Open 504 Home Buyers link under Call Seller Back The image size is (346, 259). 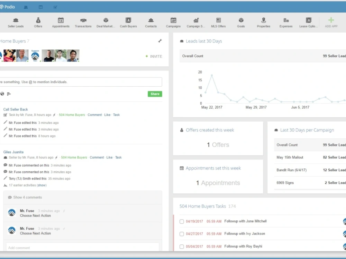(72, 115)
